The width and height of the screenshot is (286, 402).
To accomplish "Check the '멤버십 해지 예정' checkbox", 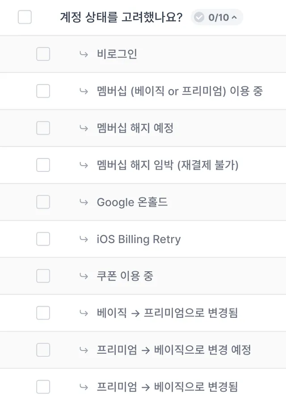I will tap(43, 128).
